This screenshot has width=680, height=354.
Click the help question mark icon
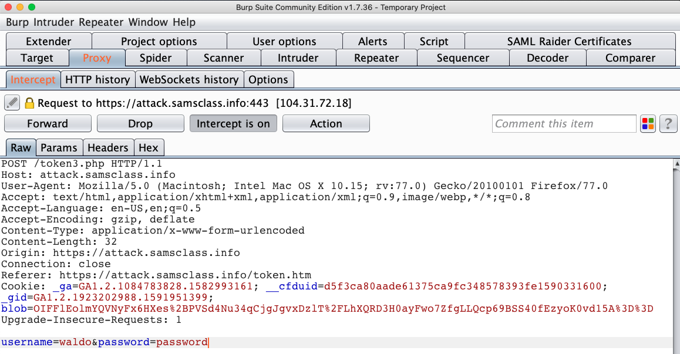pos(667,124)
